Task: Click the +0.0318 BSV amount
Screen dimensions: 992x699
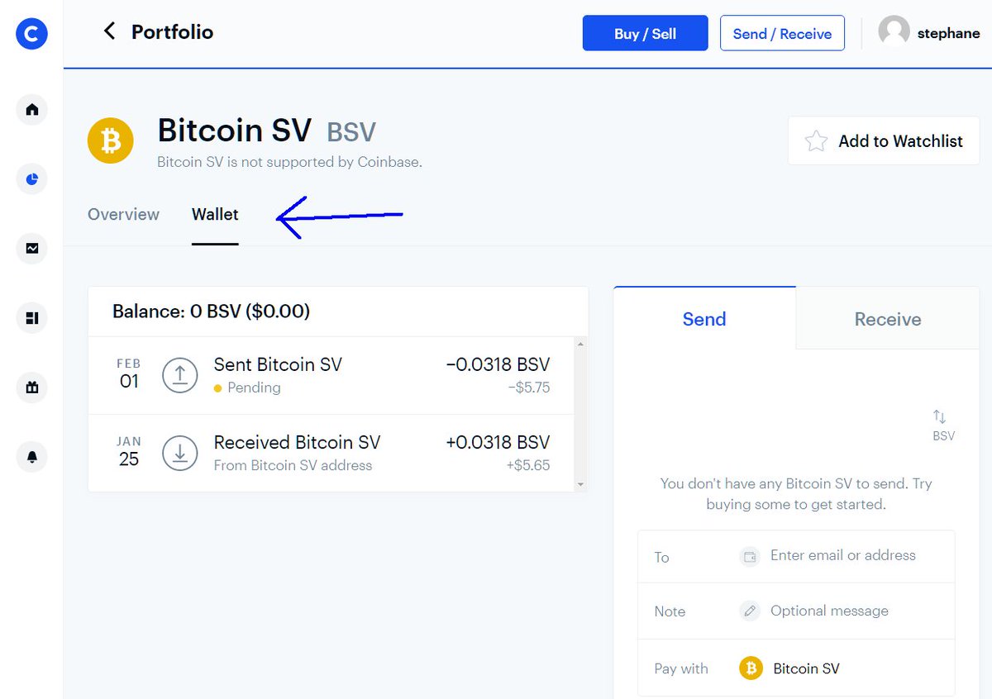Action: 498,442
